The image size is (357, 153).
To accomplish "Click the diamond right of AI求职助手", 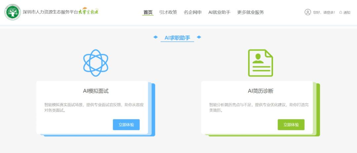I will coord(199,37).
